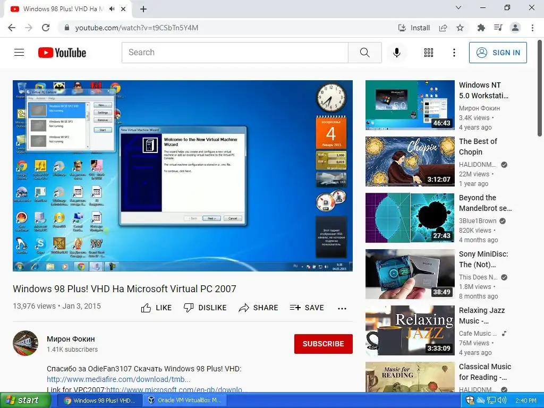Bookmark this page with the star icon
Viewport: 544px width, 408px height.
coord(460,28)
